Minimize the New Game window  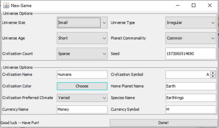tap(178, 5)
